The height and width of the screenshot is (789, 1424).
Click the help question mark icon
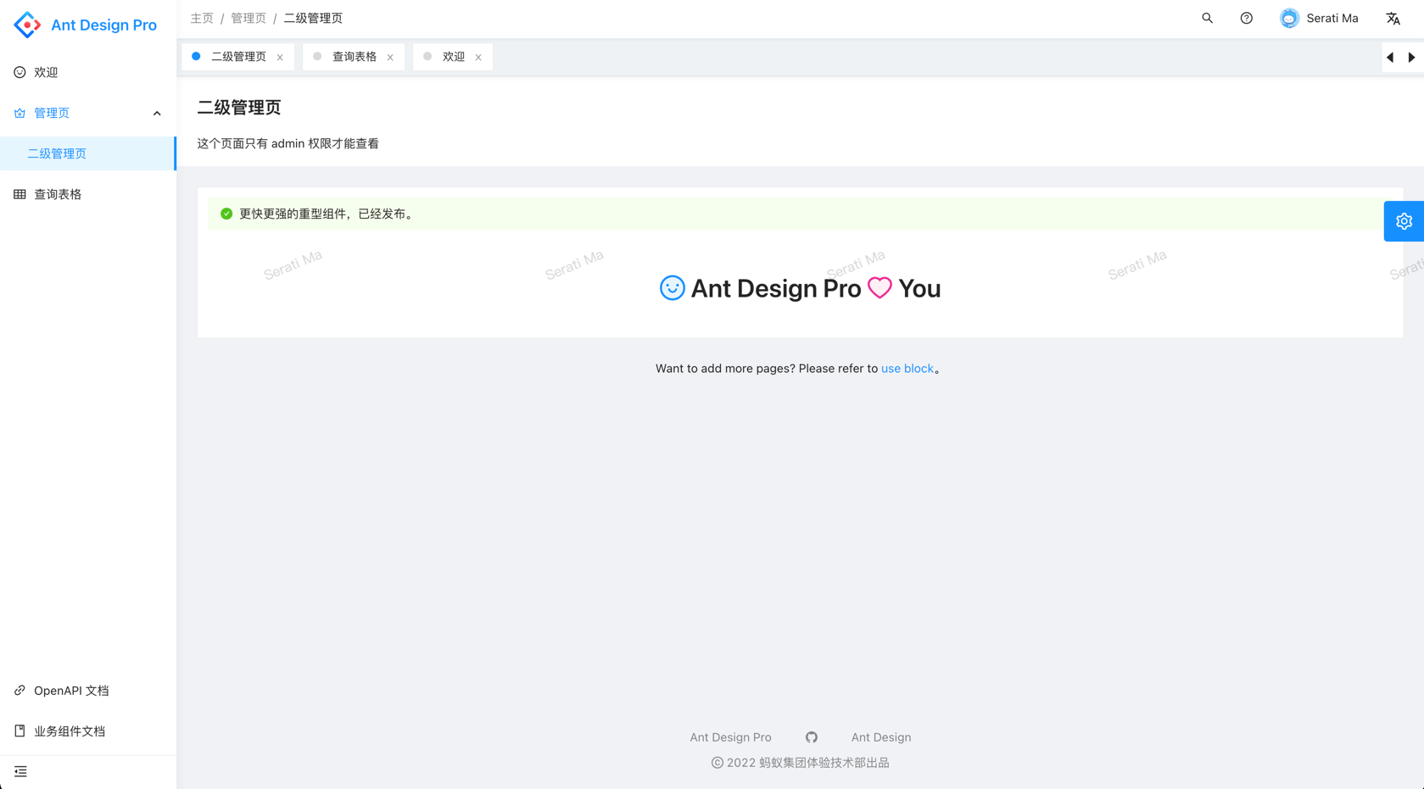pyautogui.click(x=1246, y=18)
